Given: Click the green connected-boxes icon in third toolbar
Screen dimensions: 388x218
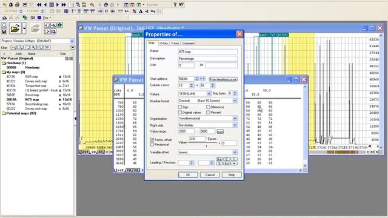Looking at the screenshot, I should [x=25, y=18].
